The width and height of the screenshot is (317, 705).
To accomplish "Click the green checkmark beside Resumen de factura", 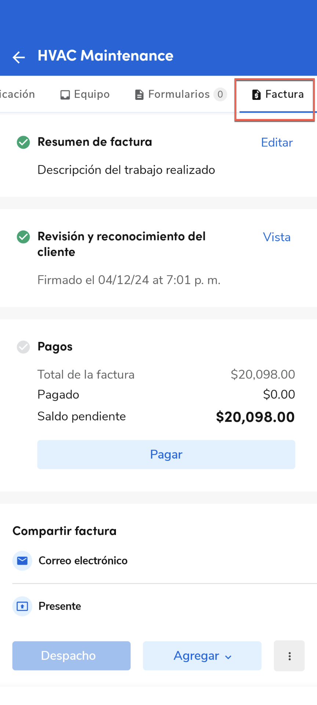I will pyautogui.click(x=23, y=142).
